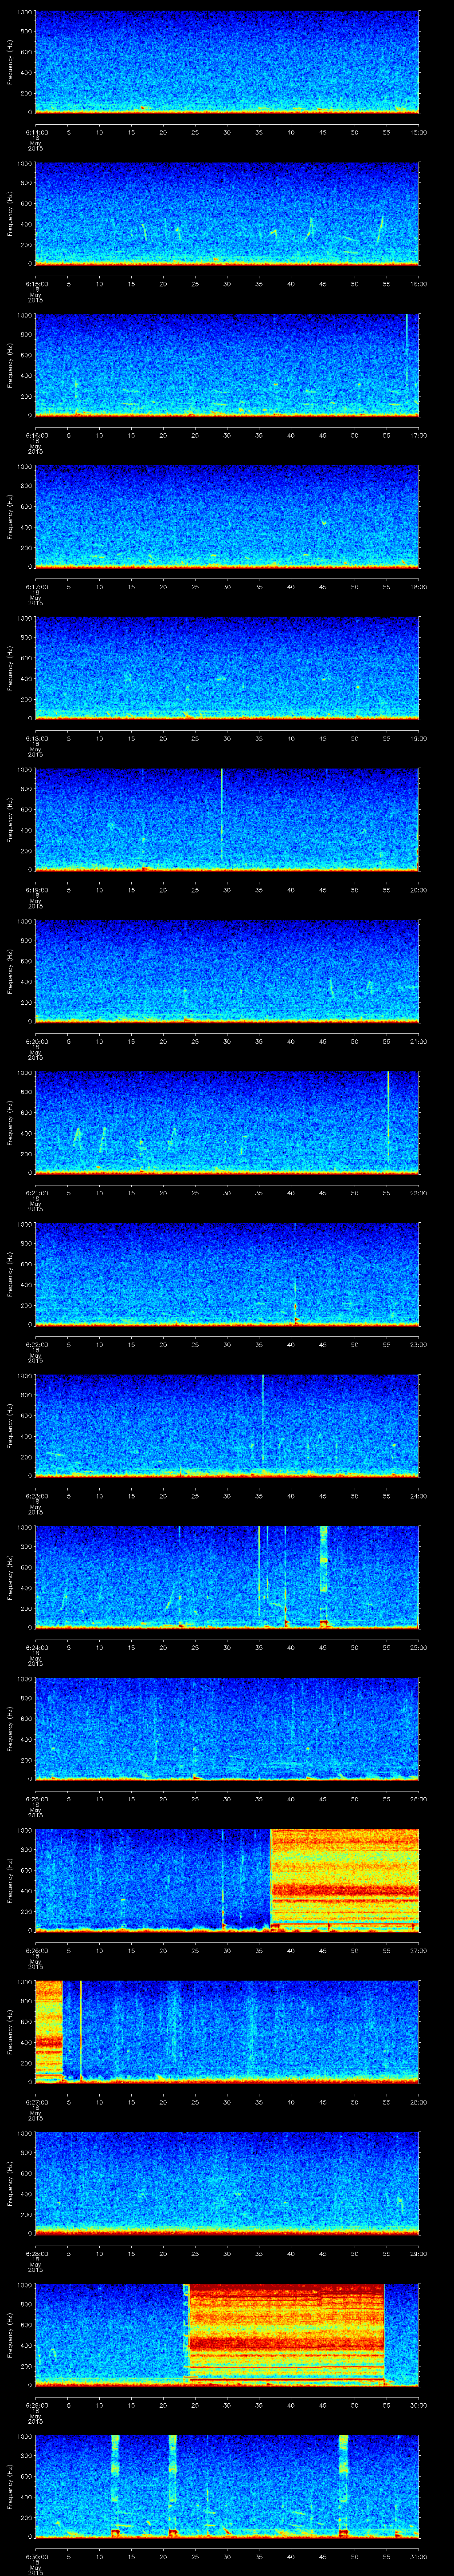
Task: Click the 6:15:00 start time label
Action: (36, 284)
